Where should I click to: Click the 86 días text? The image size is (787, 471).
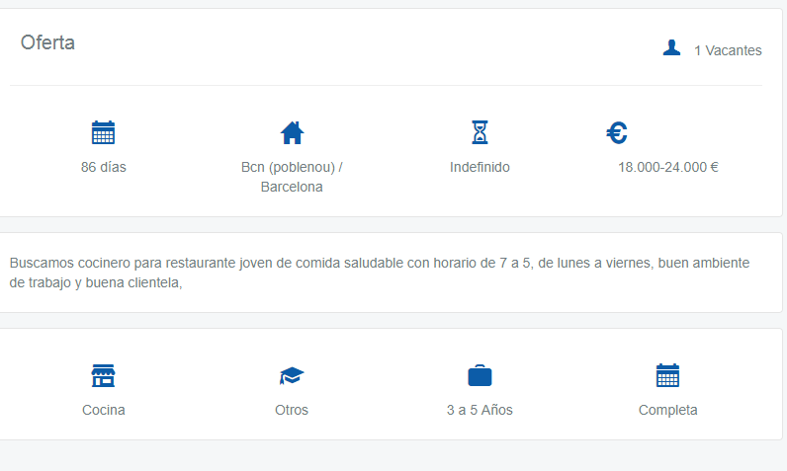coord(104,167)
